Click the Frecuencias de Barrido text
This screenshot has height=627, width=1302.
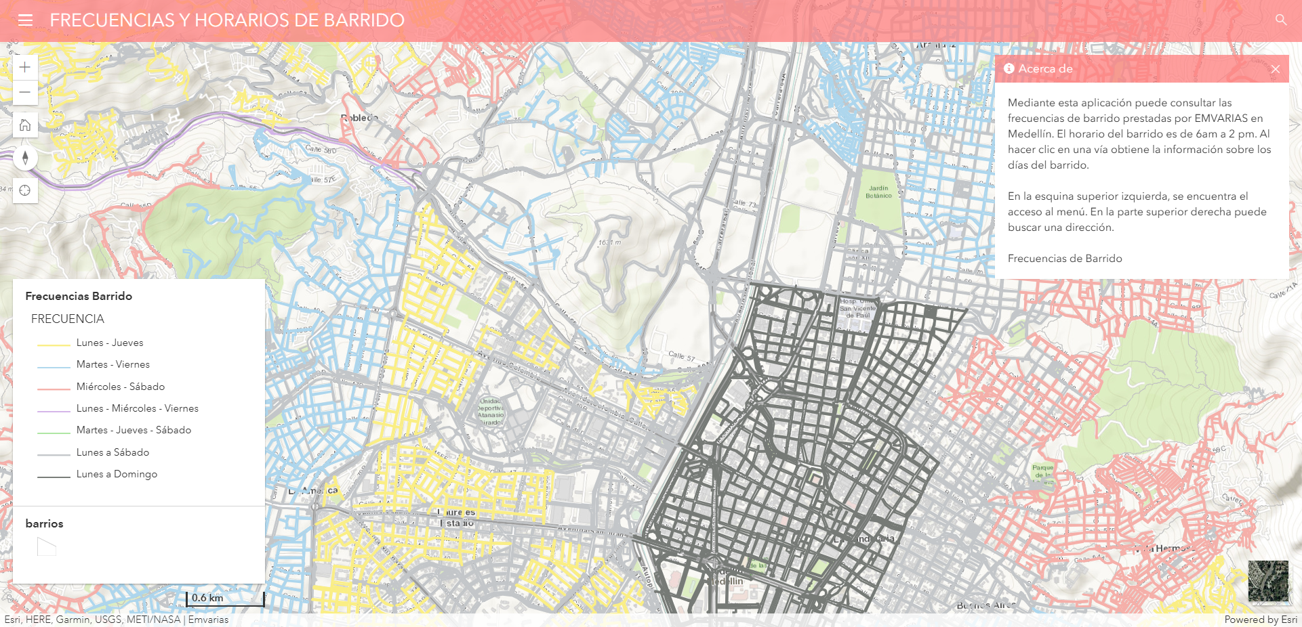click(1064, 259)
